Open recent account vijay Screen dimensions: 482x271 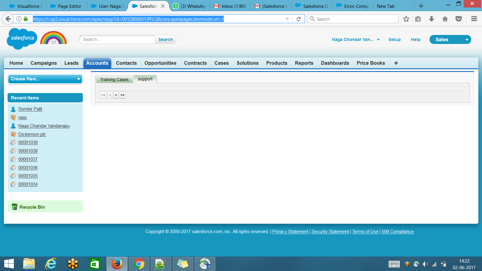23,117
